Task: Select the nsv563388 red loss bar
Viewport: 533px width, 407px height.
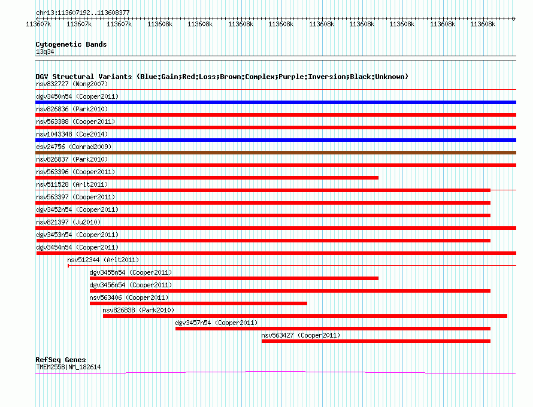Action: point(275,127)
